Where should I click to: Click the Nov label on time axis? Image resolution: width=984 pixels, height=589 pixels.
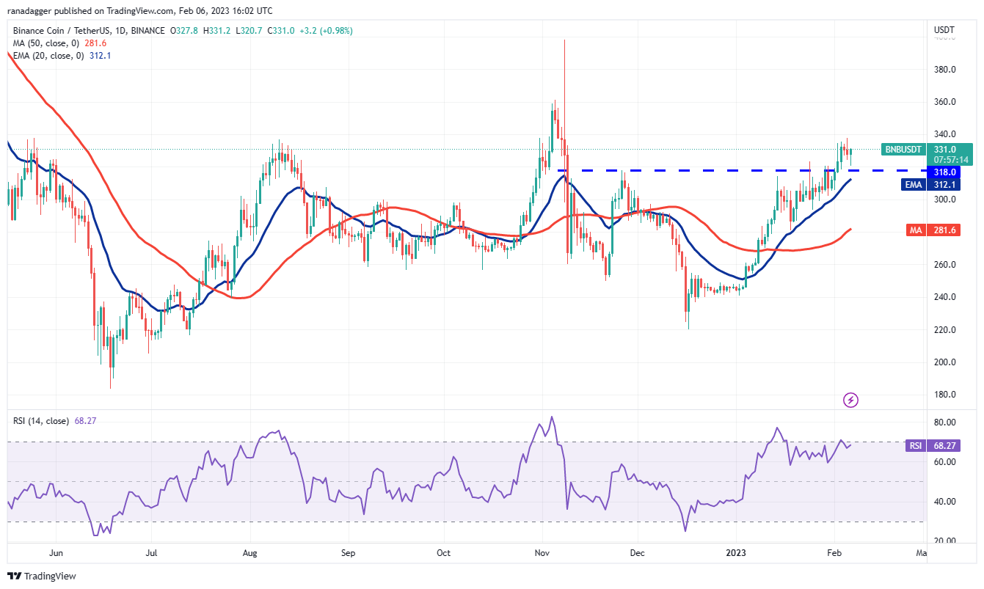[x=542, y=551]
